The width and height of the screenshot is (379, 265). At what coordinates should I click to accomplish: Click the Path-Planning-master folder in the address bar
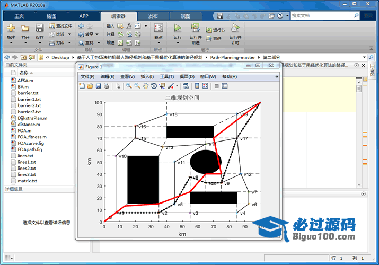tap(232, 57)
